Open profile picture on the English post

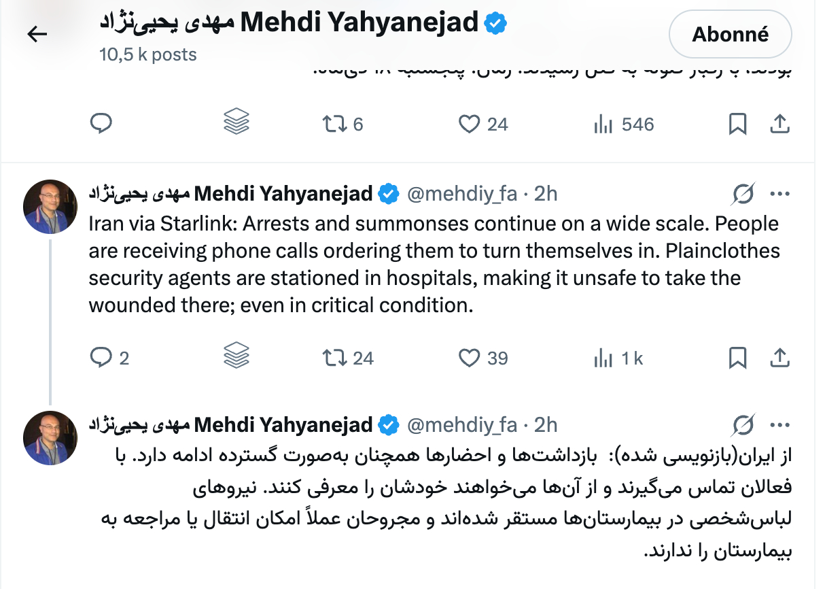[x=50, y=207]
